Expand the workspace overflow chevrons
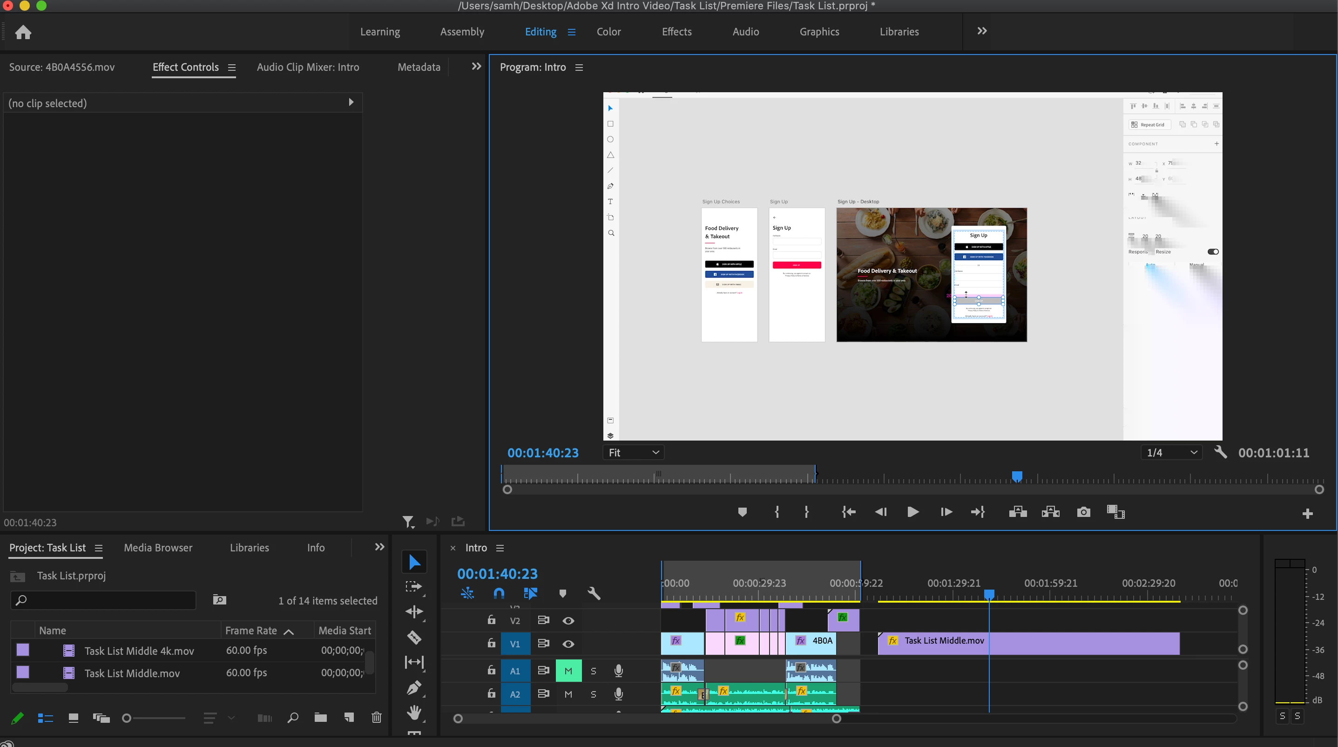 click(x=982, y=31)
